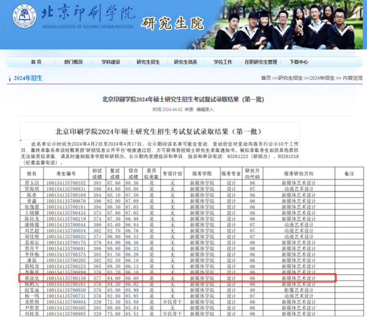Click the 报考研究方向 column header
Screen dimensions: 367x317
tap(299, 173)
